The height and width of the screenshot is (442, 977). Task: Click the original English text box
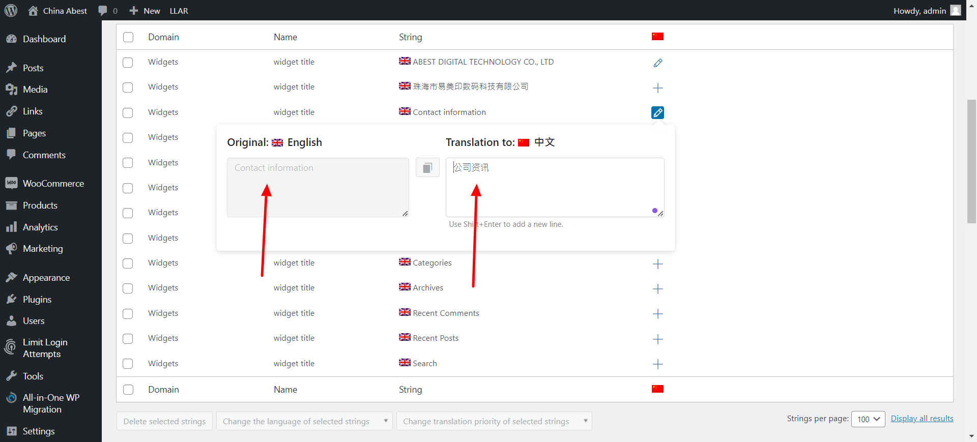[x=318, y=187]
